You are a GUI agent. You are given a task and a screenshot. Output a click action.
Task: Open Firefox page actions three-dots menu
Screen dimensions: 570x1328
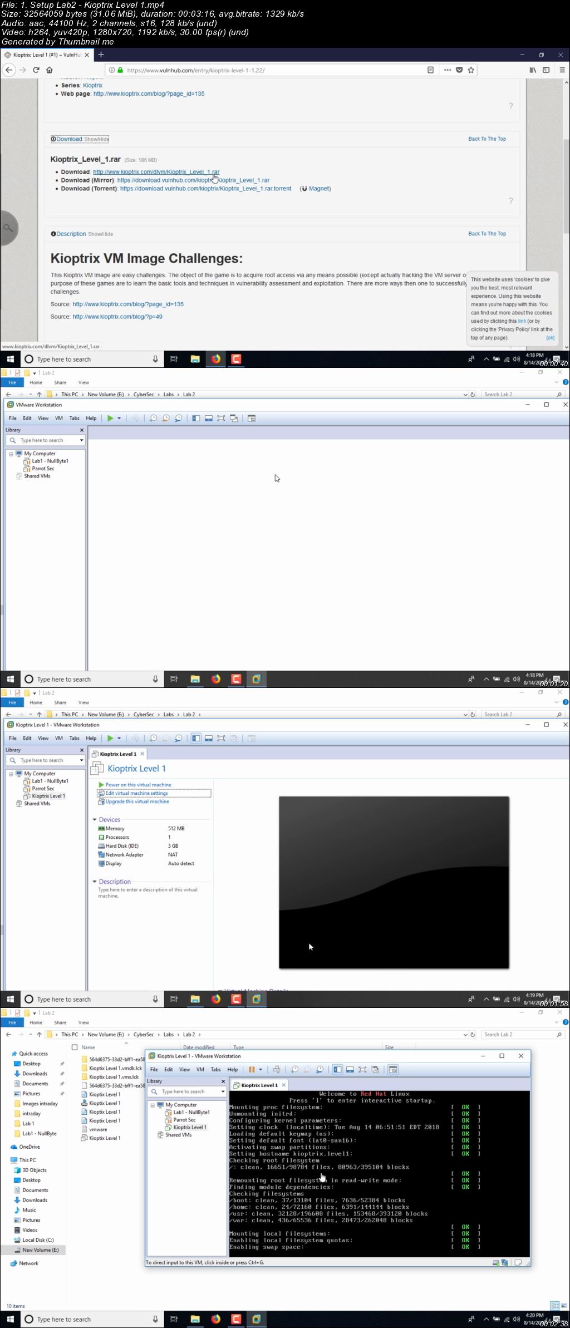[x=447, y=70]
